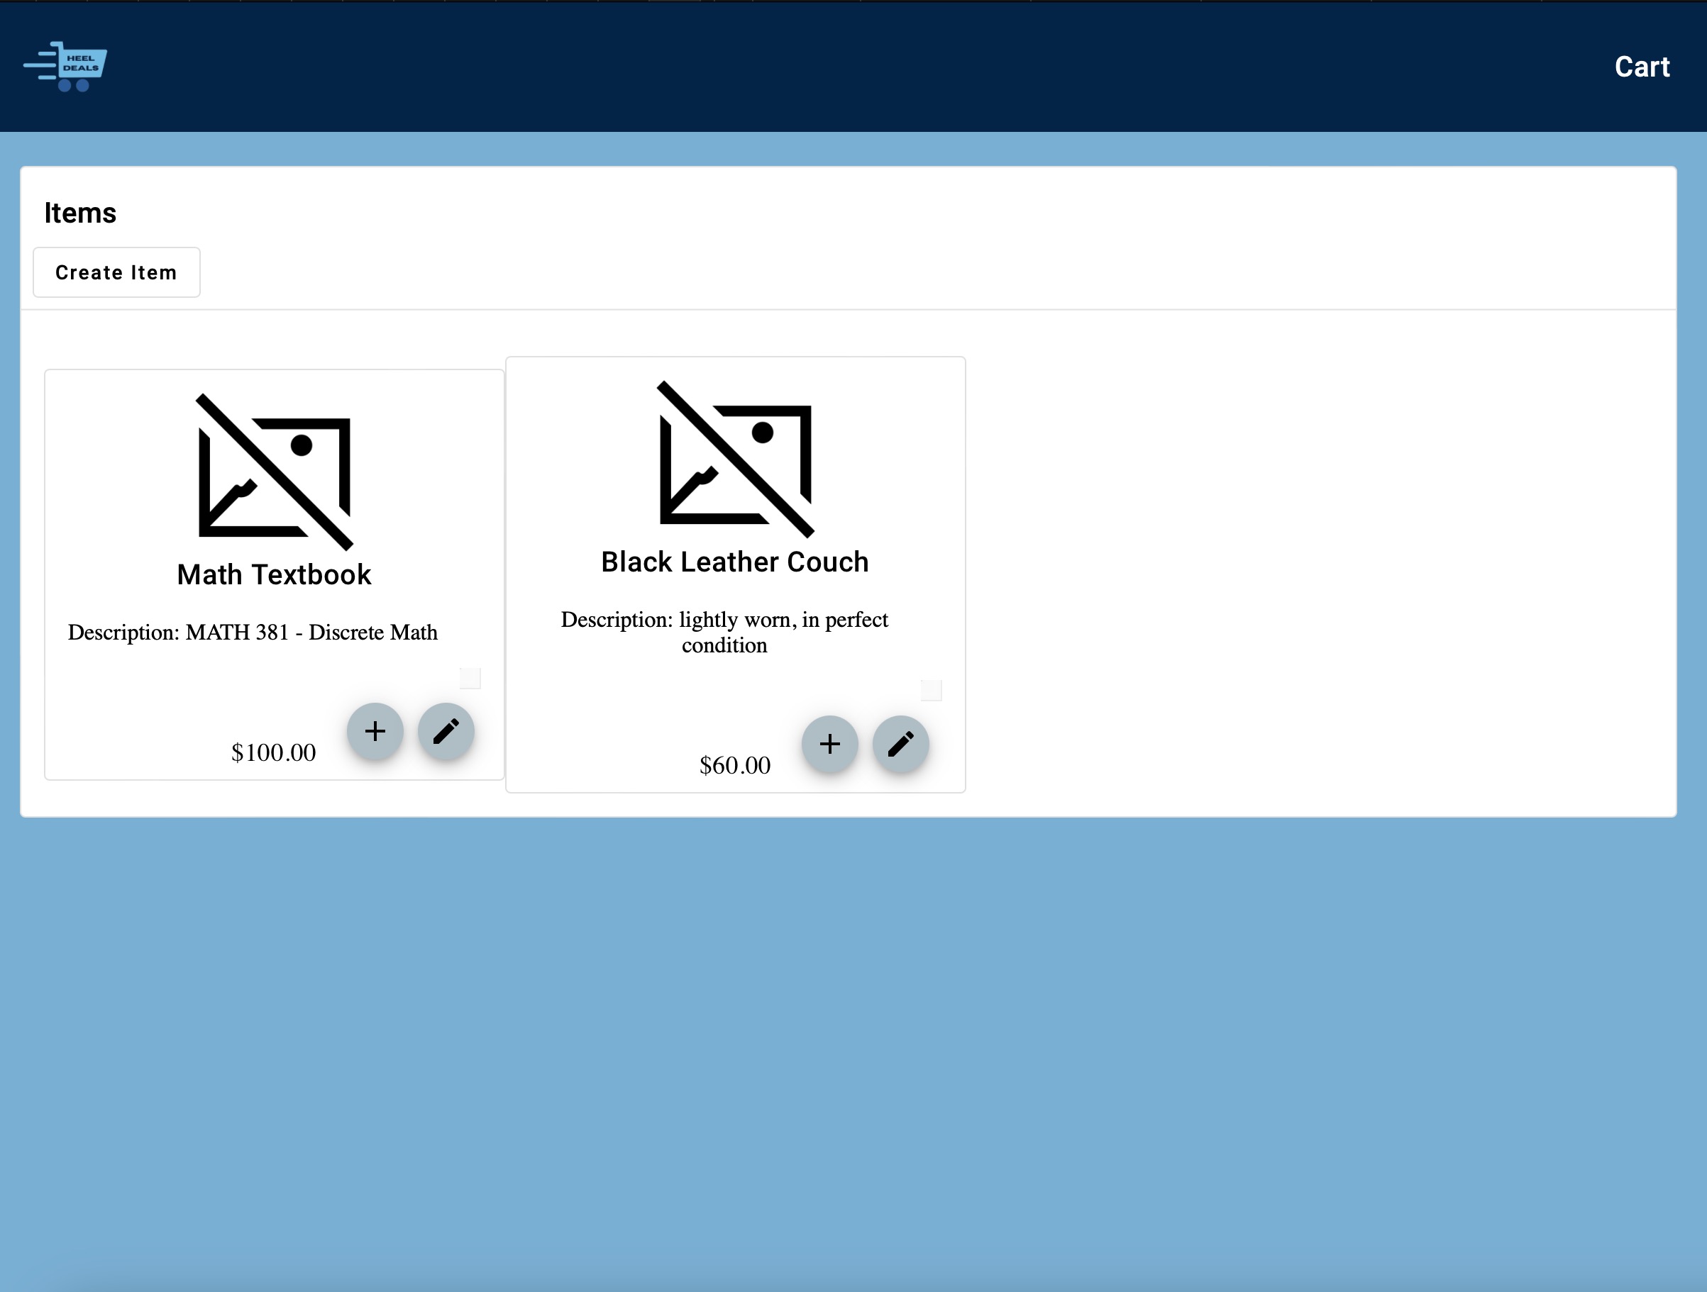Image resolution: width=1707 pixels, height=1292 pixels.
Task: Click the small square on Math Textbook card
Action: 470,678
